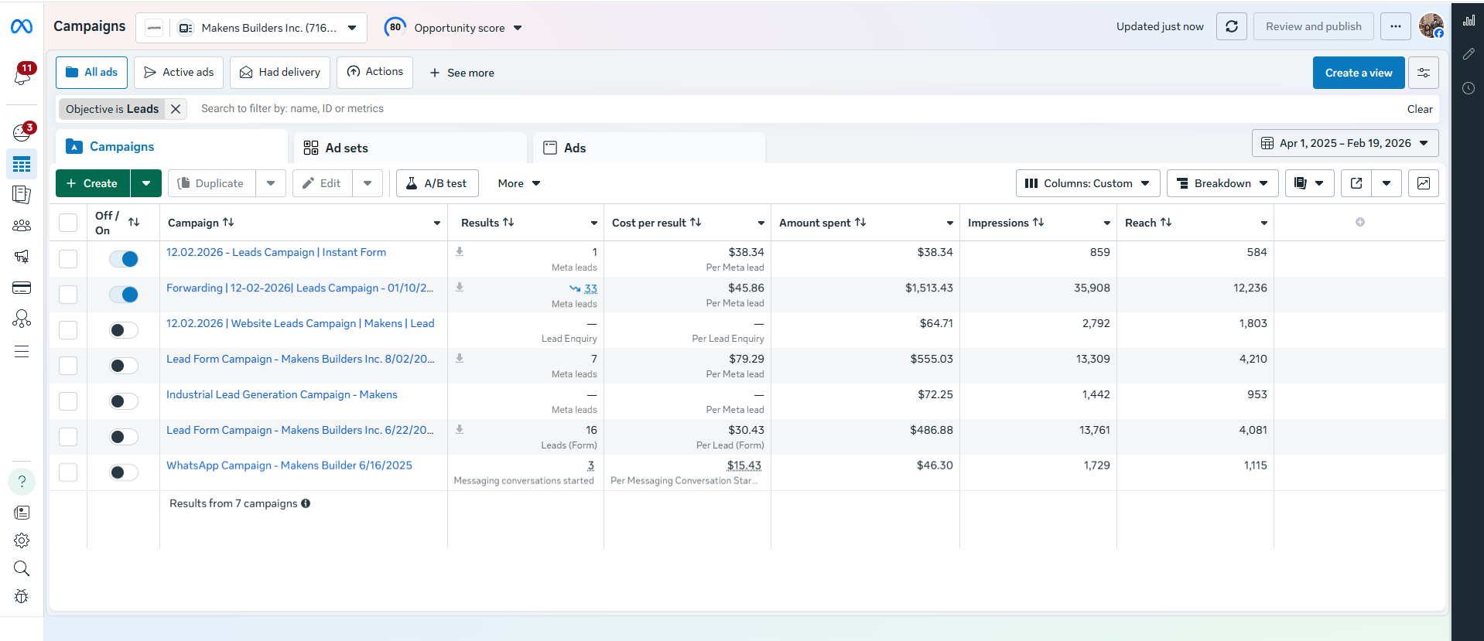Image resolution: width=1484 pixels, height=641 pixels.
Task: Open the Breakdown dropdown menu
Action: click(x=1222, y=183)
